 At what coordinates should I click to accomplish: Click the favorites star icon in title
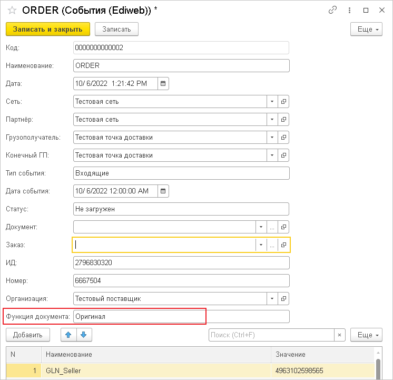coord(12,10)
